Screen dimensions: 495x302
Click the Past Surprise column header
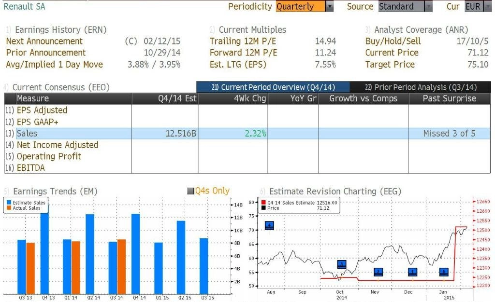(x=450, y=98)
